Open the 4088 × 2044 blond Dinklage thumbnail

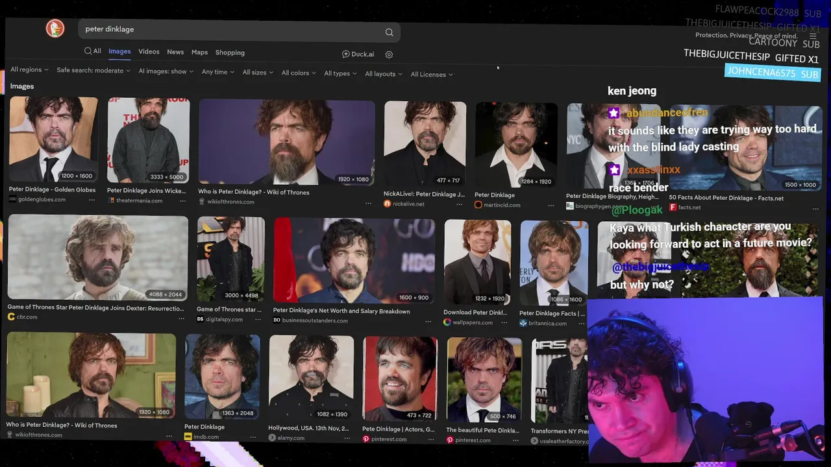98,258
